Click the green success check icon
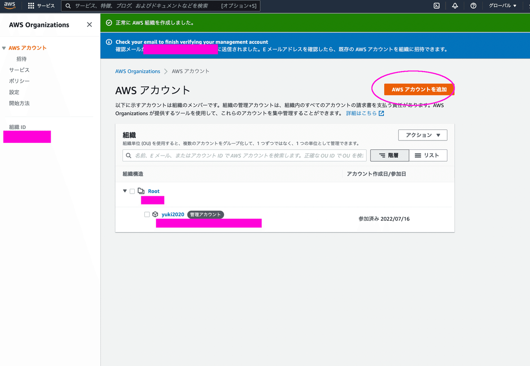Image resolution: width=530 pixels, height=366 pixels. click(109, 23)
